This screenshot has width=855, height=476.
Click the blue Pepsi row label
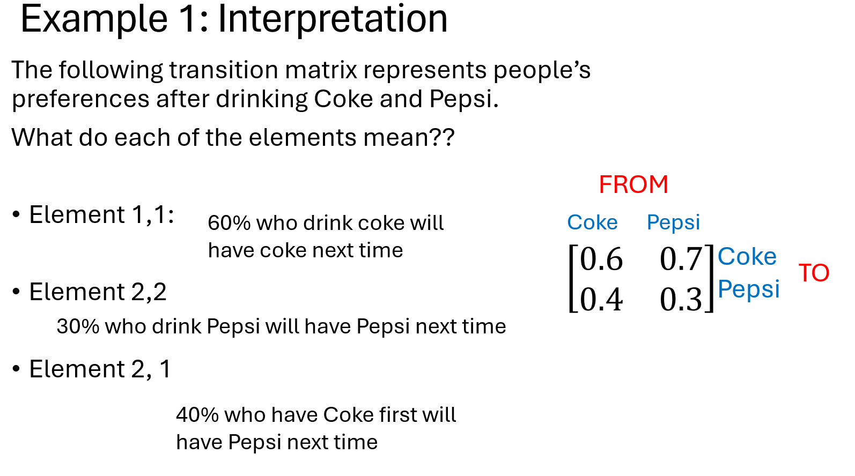[749, 289]
